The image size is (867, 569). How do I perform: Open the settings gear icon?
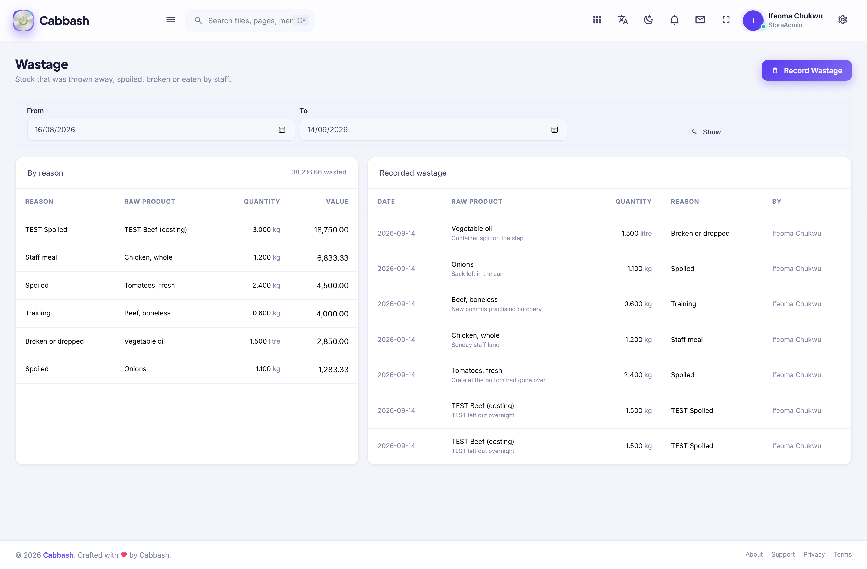(x=843, y=20)
